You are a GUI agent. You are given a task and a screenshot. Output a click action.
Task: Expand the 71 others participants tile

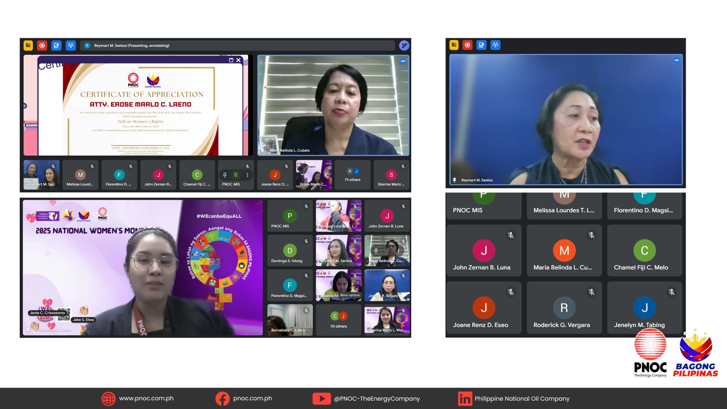[x=353, y=175]
